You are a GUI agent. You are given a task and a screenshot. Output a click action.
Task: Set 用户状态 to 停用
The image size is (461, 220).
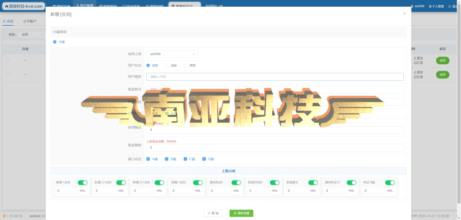[x=185, y=66]
